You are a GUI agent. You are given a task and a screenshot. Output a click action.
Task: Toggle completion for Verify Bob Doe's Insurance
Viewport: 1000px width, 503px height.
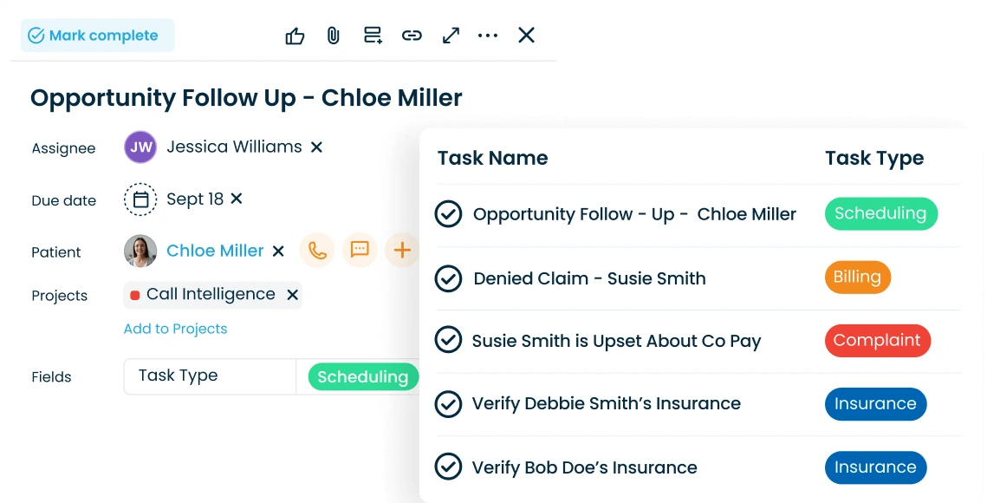pyautogui.click(x=448, y=467)
